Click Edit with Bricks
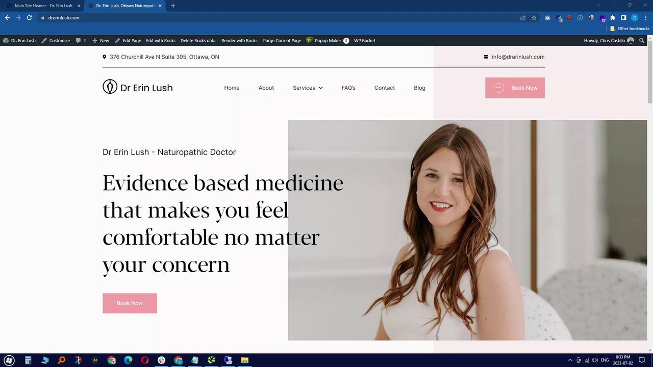Image resolution: width=653 pixels, height=367 pixels. (161, 41)
